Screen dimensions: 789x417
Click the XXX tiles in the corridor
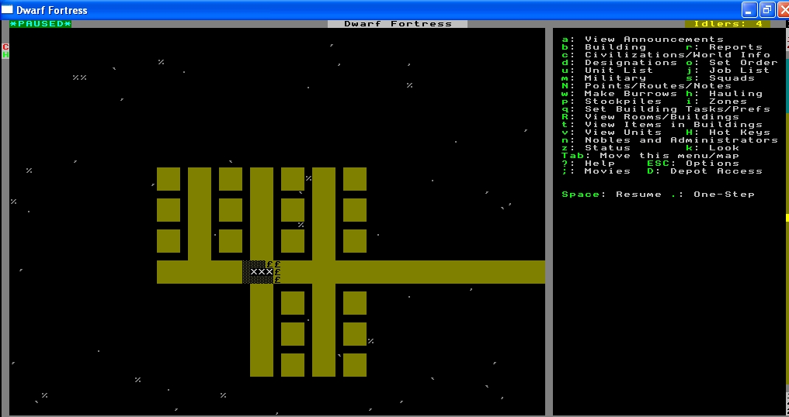pos(262,272)
